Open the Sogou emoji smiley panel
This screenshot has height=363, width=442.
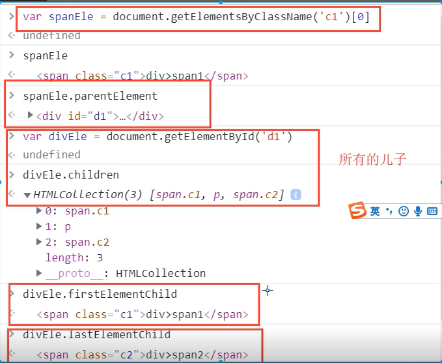404,211
